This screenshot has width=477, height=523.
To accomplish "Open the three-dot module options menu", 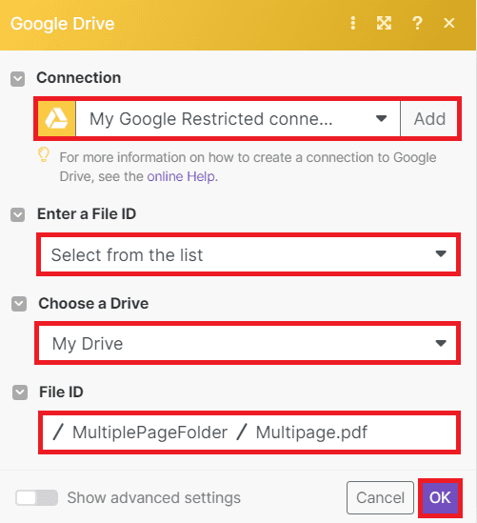I will click(353, 24).
